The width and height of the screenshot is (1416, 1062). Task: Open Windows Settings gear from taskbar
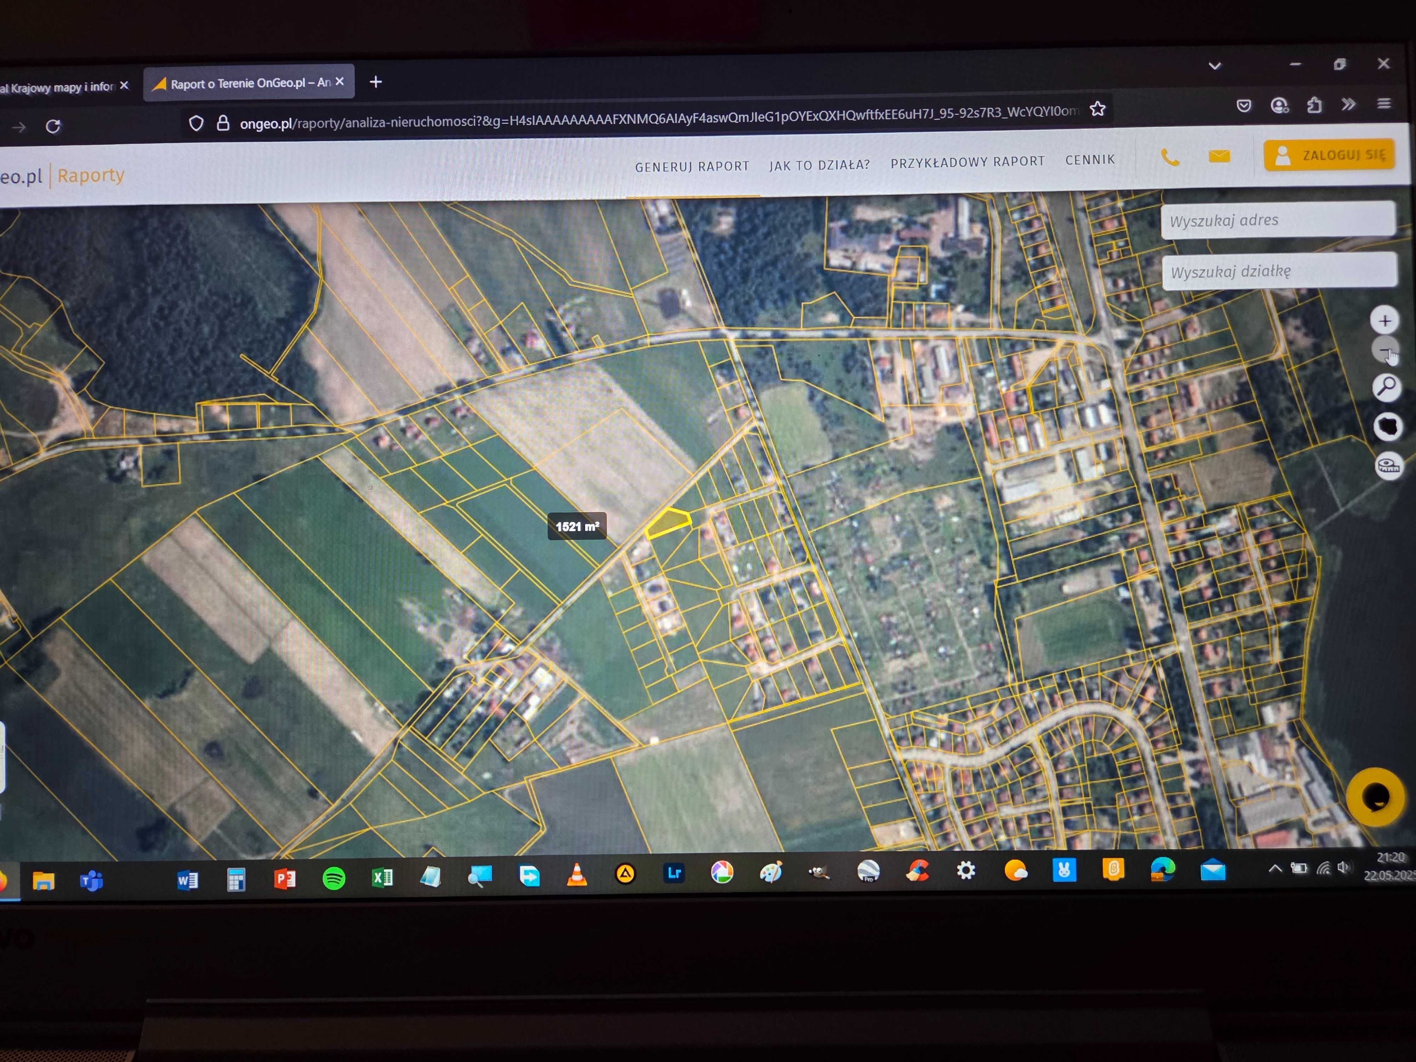click(x=965, y=870)
